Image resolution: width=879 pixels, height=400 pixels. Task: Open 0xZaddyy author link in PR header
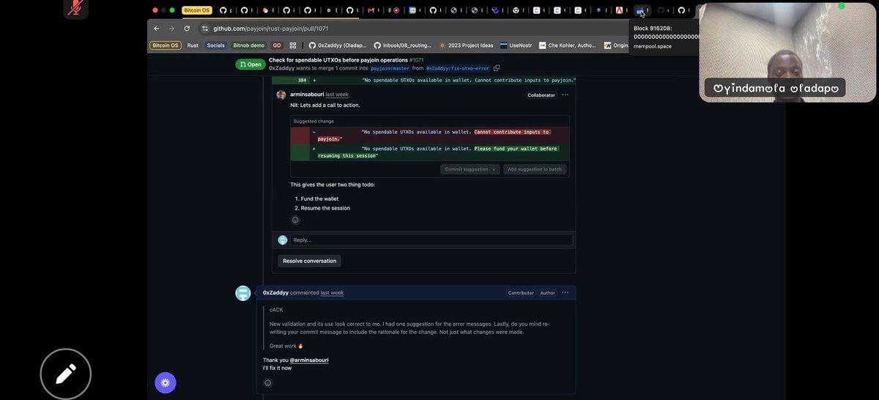click(x=281, y=68)
